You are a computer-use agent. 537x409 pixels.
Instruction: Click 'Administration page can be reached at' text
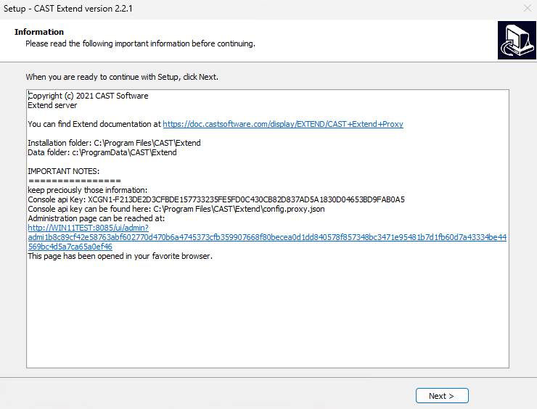pyautogui.click(x=97, y=218)
